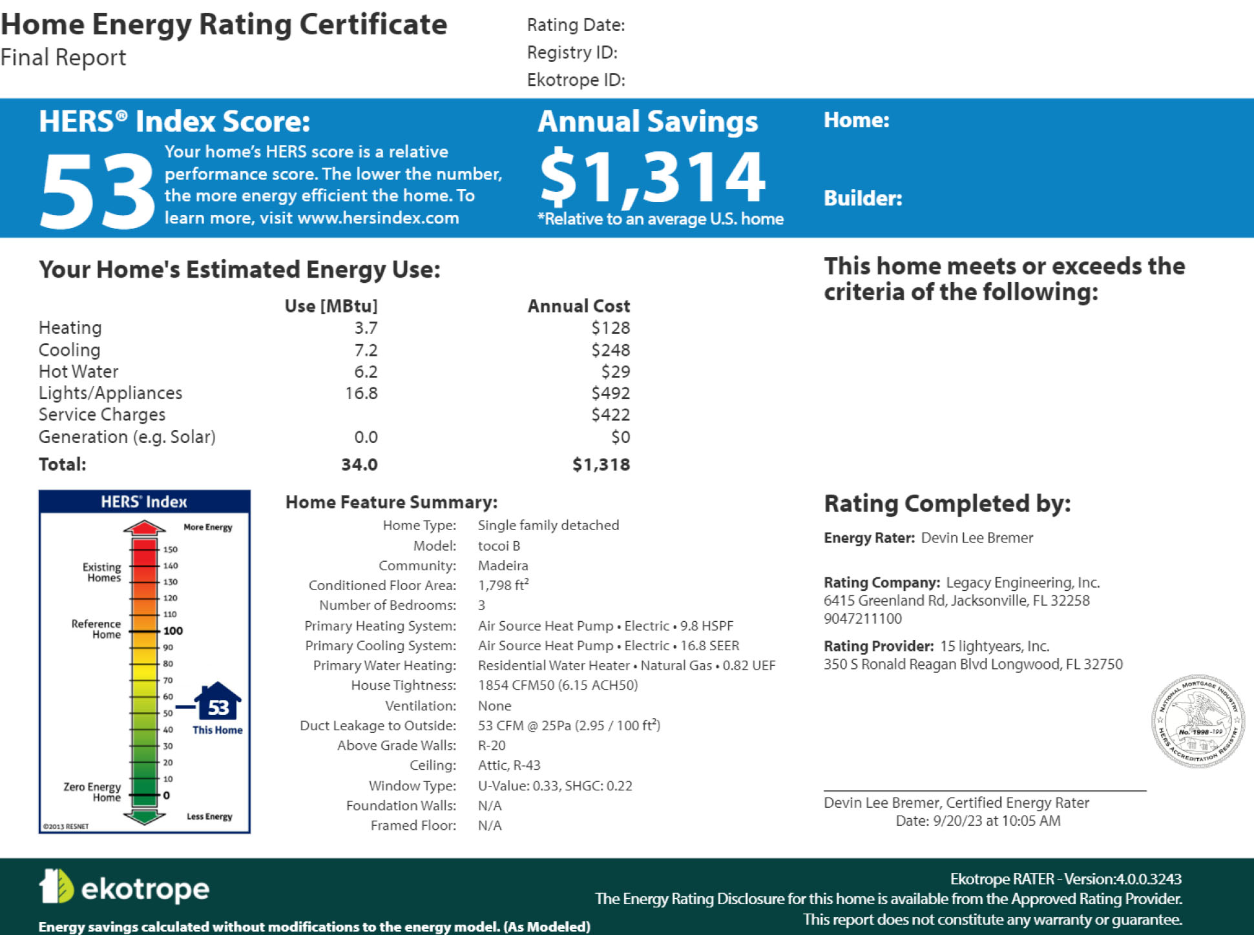The image size is (1254, 935).
Task: Click the Service Charges cost $422
Action: [x=611, y=415]
